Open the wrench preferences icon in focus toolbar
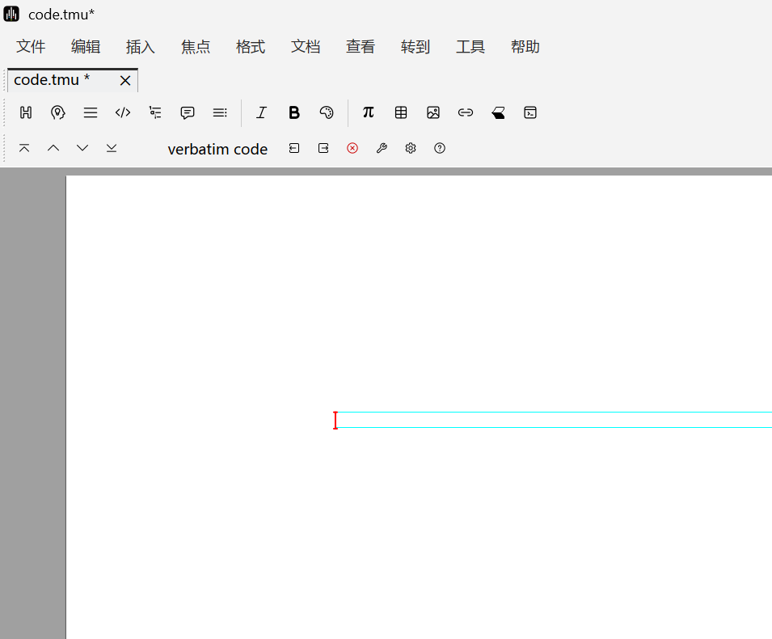 point(382,148)
